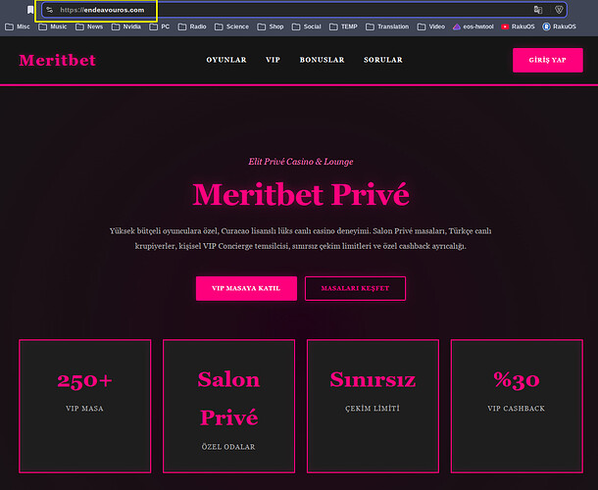
Task: Open the BONUSLAR menu item
Action: click(x=322, y=60)
